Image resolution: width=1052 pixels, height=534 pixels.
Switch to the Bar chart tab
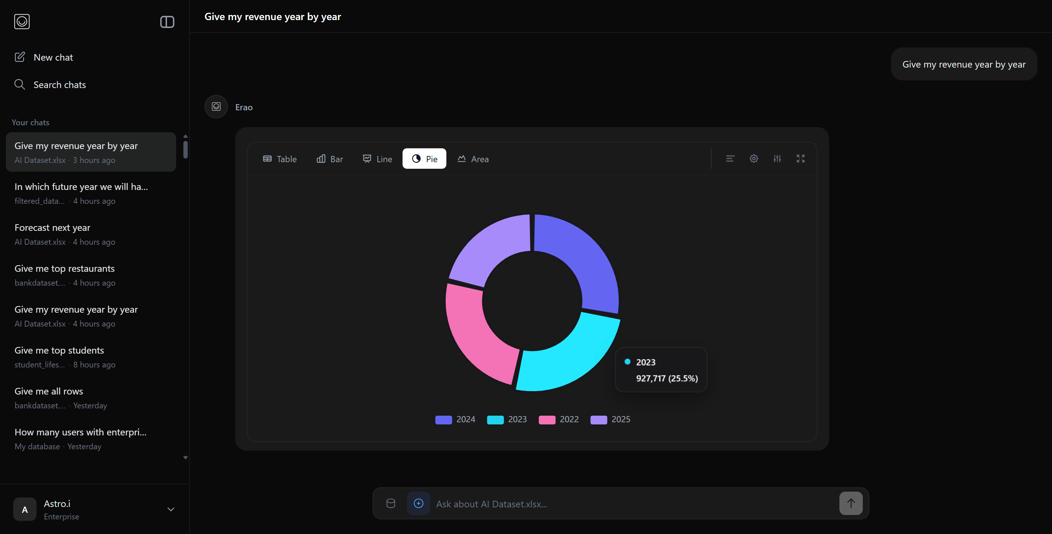[329, 159]
